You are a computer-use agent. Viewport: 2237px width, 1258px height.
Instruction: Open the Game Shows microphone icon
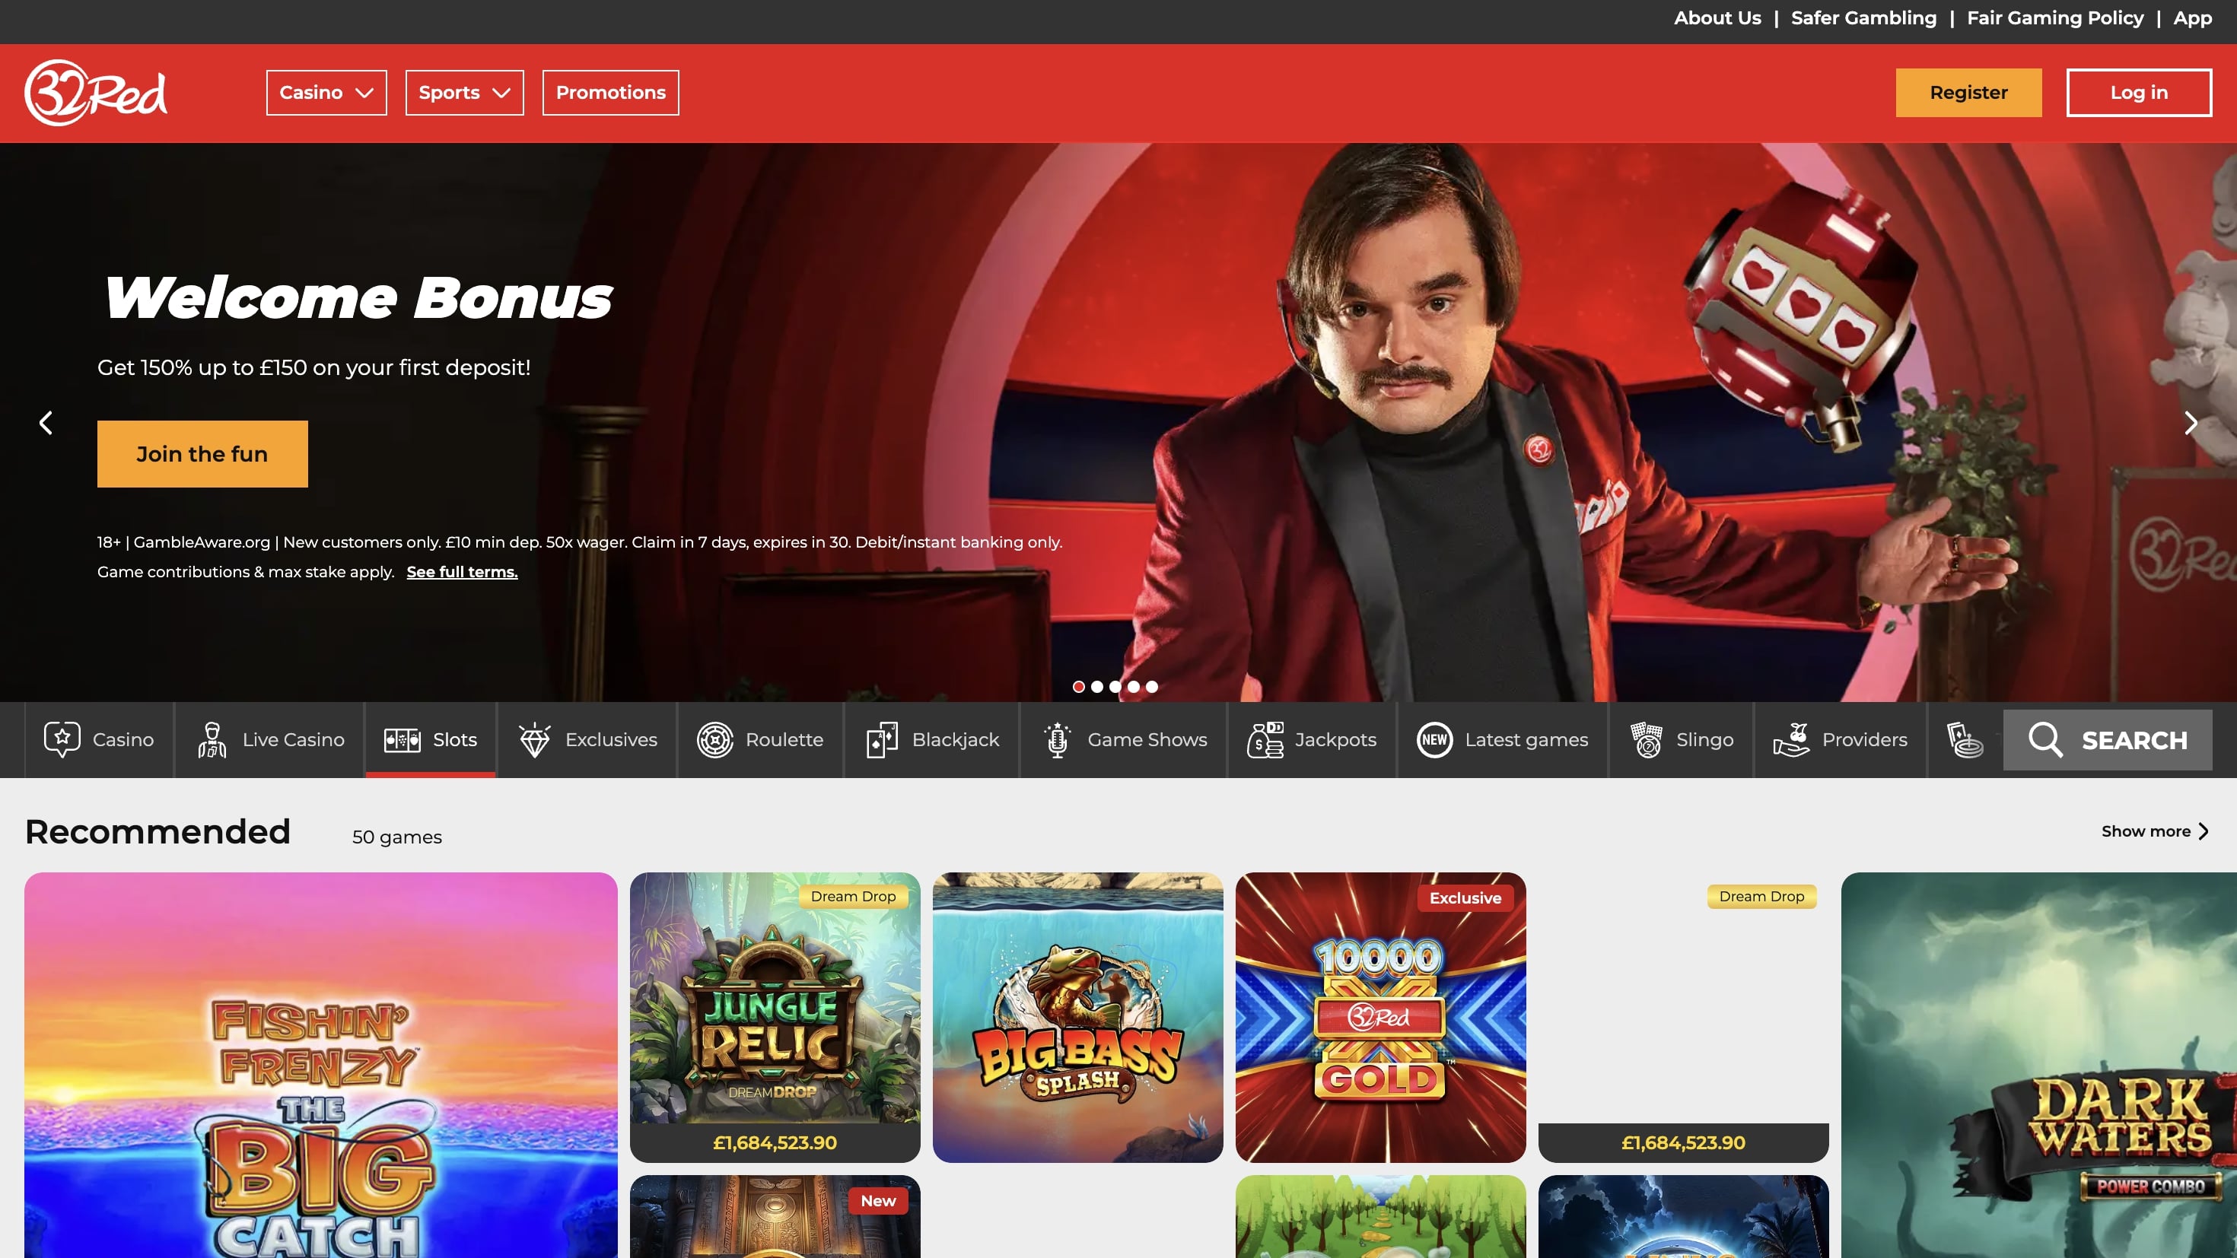coord(1057,740)
